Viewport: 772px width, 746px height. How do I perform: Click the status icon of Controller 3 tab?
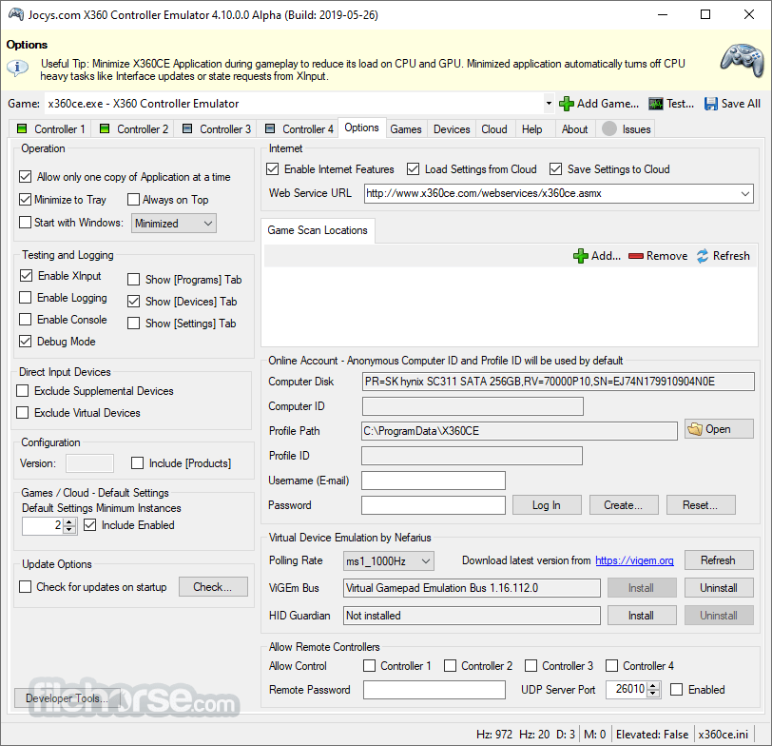[187, 128]
